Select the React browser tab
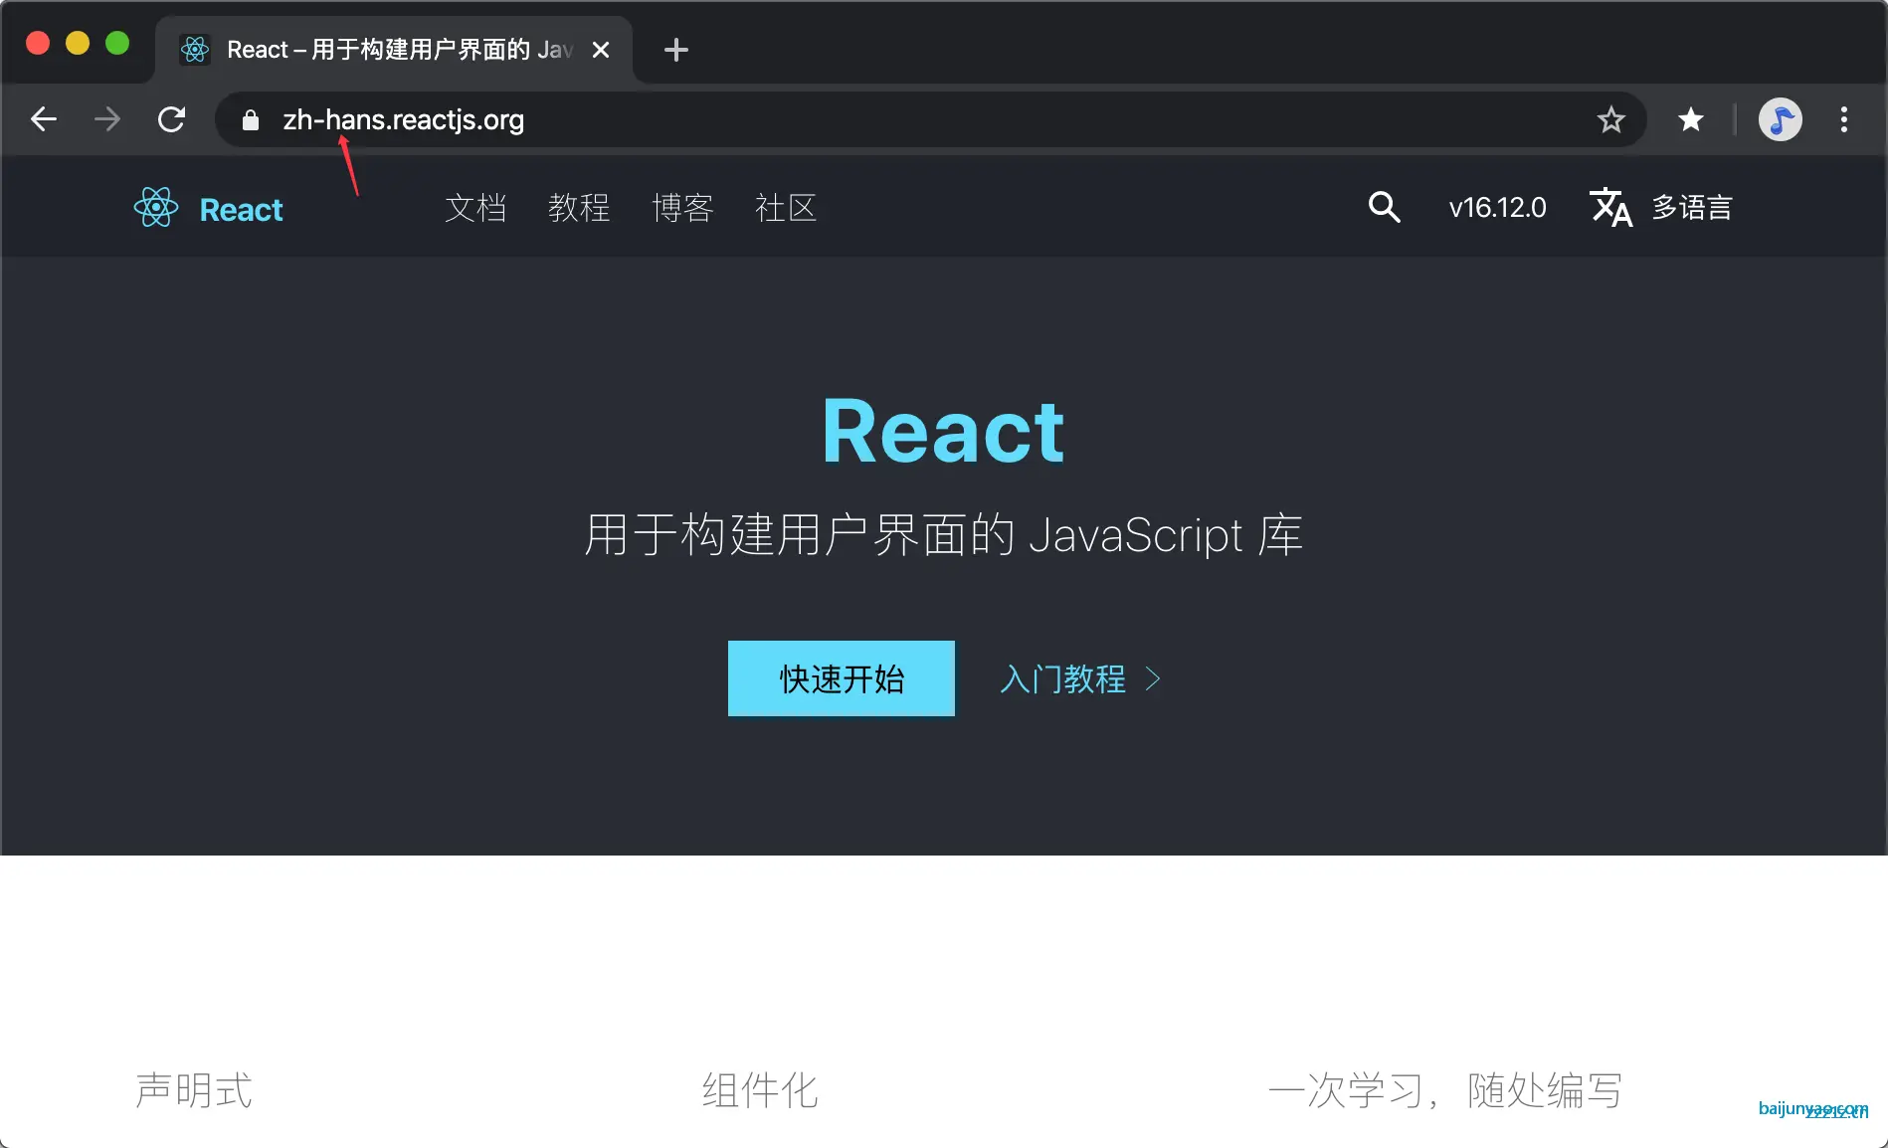The image size is (1888, 1148). pyautogui.click(x=394, y=50)
